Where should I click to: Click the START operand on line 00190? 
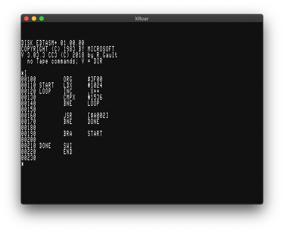point(95,134)
